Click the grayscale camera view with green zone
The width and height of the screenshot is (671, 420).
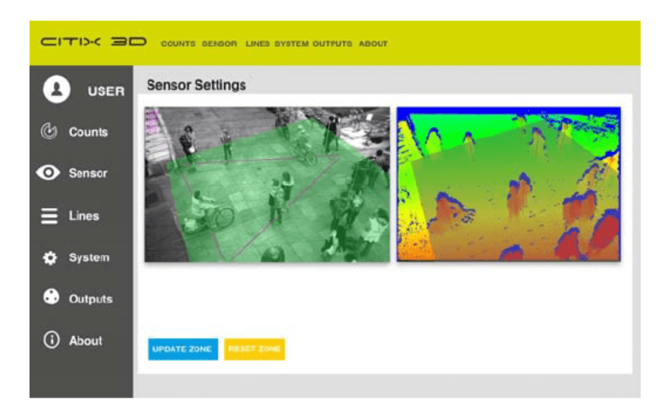pyautogui.click(x=267, y=184)
